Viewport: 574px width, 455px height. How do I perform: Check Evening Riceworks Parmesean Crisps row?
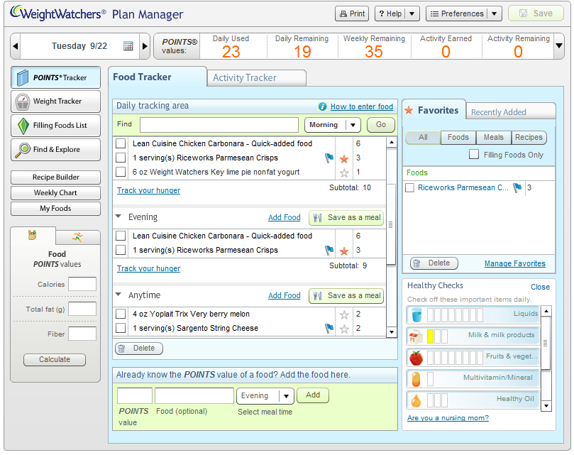121,250
